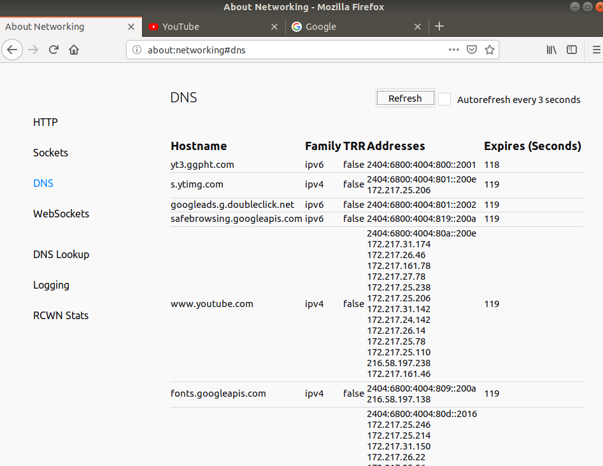The height and width of the screenshot is (466, 603).
Task: Click DNS page heading
Action: pyautogui.click(x=184, y=97)
